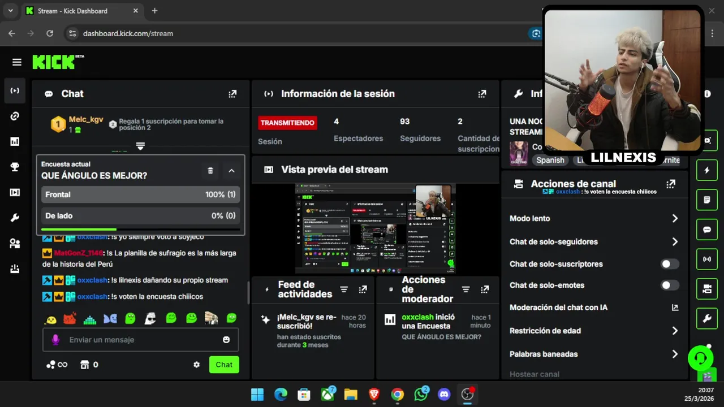Open Moderación del chat con IA link
The image size is (724, 407).
point(675,308)
